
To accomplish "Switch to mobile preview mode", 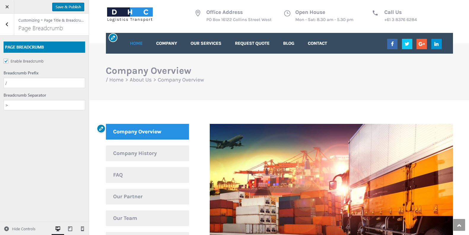I will (x=82, y=229).
